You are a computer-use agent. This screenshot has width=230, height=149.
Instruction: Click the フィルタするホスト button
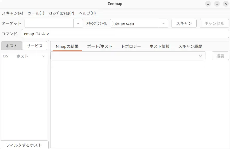click(x=24, y=145)
